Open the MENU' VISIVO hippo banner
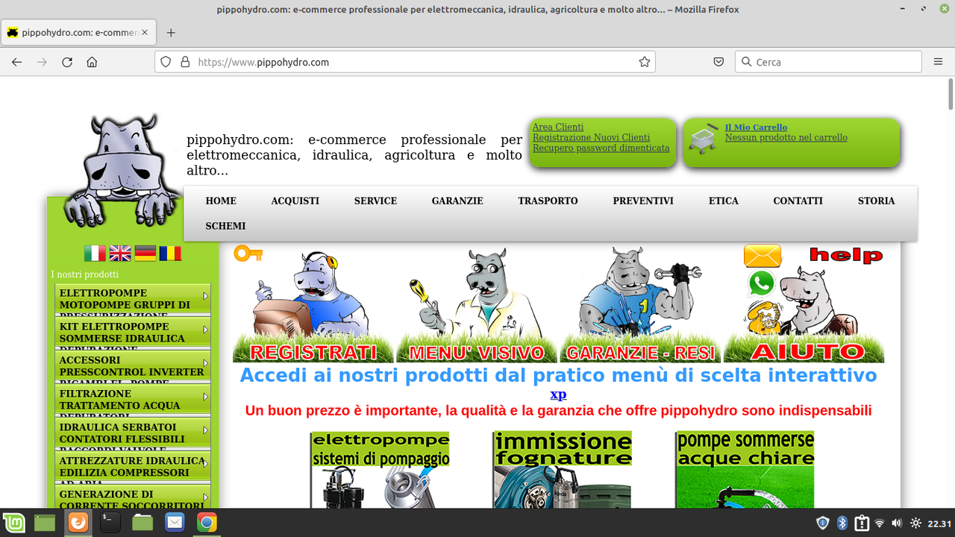 pos(476,304)
